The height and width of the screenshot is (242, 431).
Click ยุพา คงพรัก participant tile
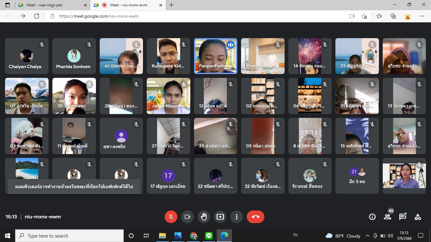click(121, 136)
